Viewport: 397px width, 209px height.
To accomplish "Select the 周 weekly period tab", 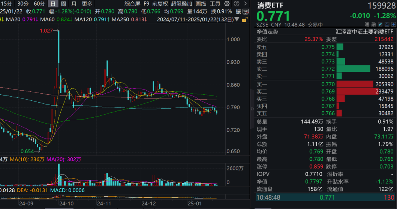I will tap(63, 3).
